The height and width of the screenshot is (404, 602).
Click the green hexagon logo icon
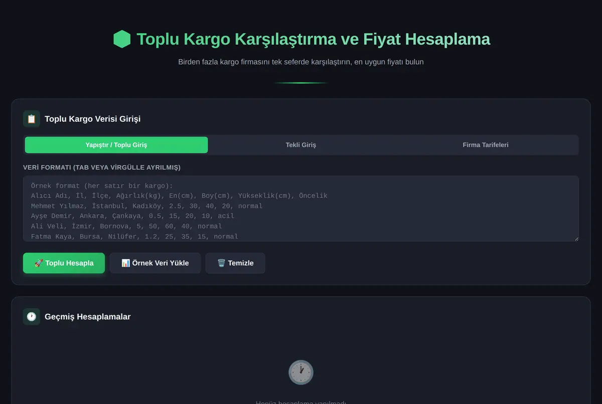122,39
